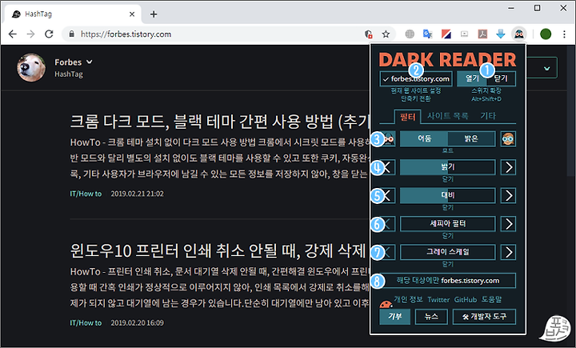
Task: Switch to the 필터 tab
Action: click(407, 117)
